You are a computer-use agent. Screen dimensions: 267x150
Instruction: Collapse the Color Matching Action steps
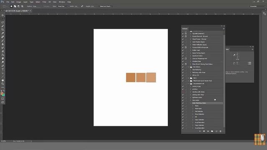click(191, 103)
